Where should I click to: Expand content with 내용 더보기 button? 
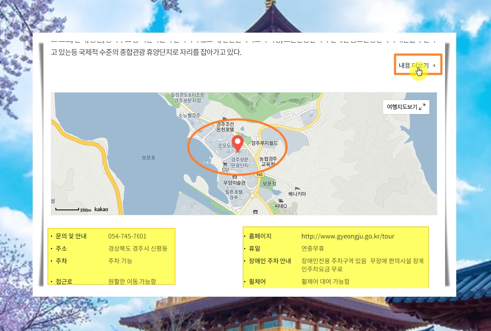(418, 65)
